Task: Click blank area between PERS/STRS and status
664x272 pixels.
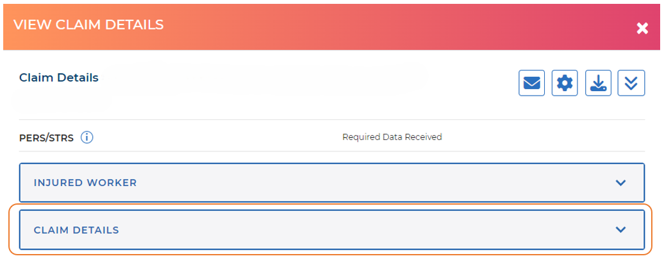Action: 218,137
